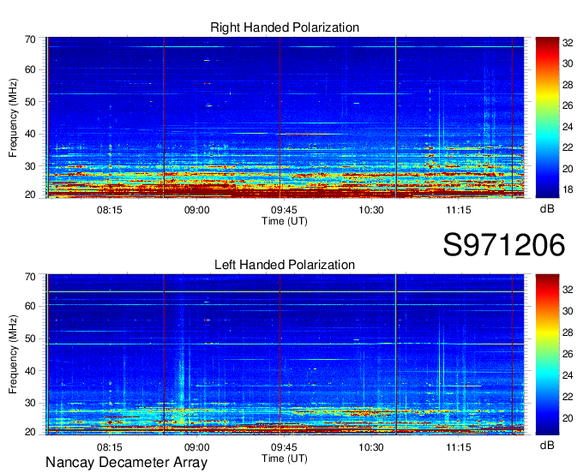Viewport: 583px width, 473px height.
Task: Click the dB unit label below the top colorbar
Action: tap(547, 209)
